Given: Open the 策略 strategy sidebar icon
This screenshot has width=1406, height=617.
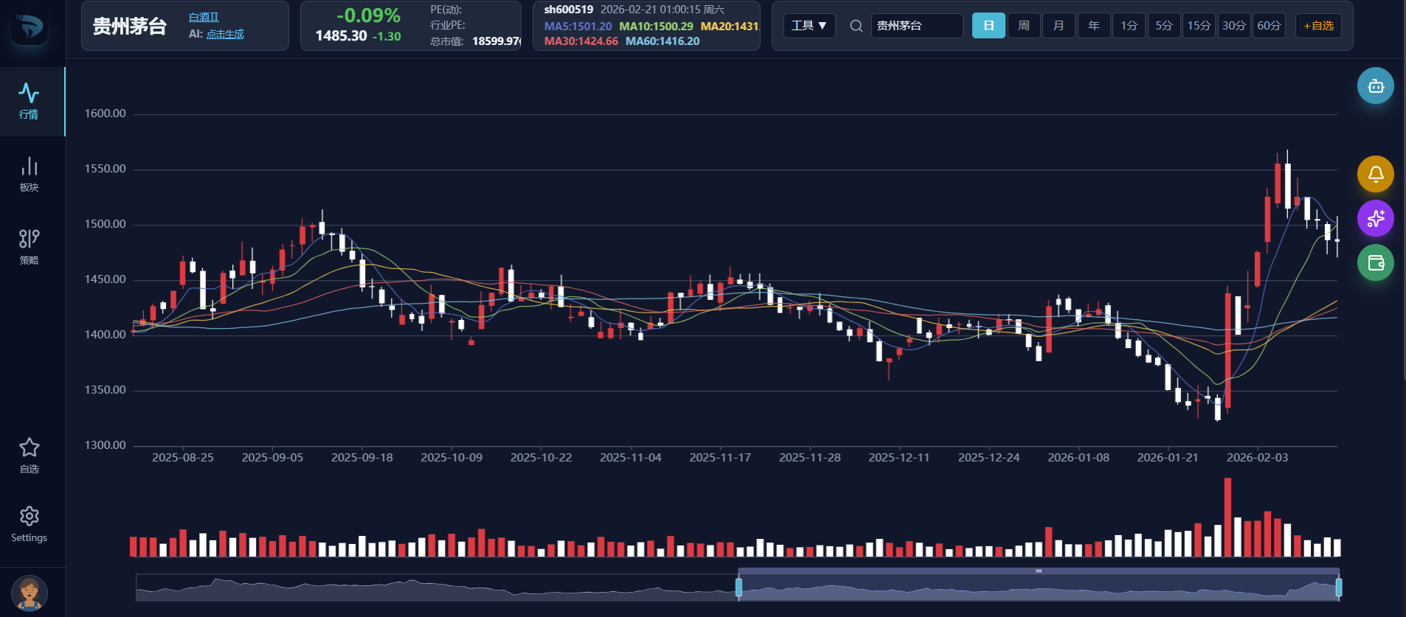Looking at the screenshot, I should click(30, 247).
